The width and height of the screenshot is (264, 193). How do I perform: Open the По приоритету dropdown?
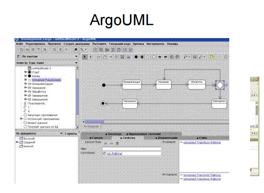pos(61,133)
